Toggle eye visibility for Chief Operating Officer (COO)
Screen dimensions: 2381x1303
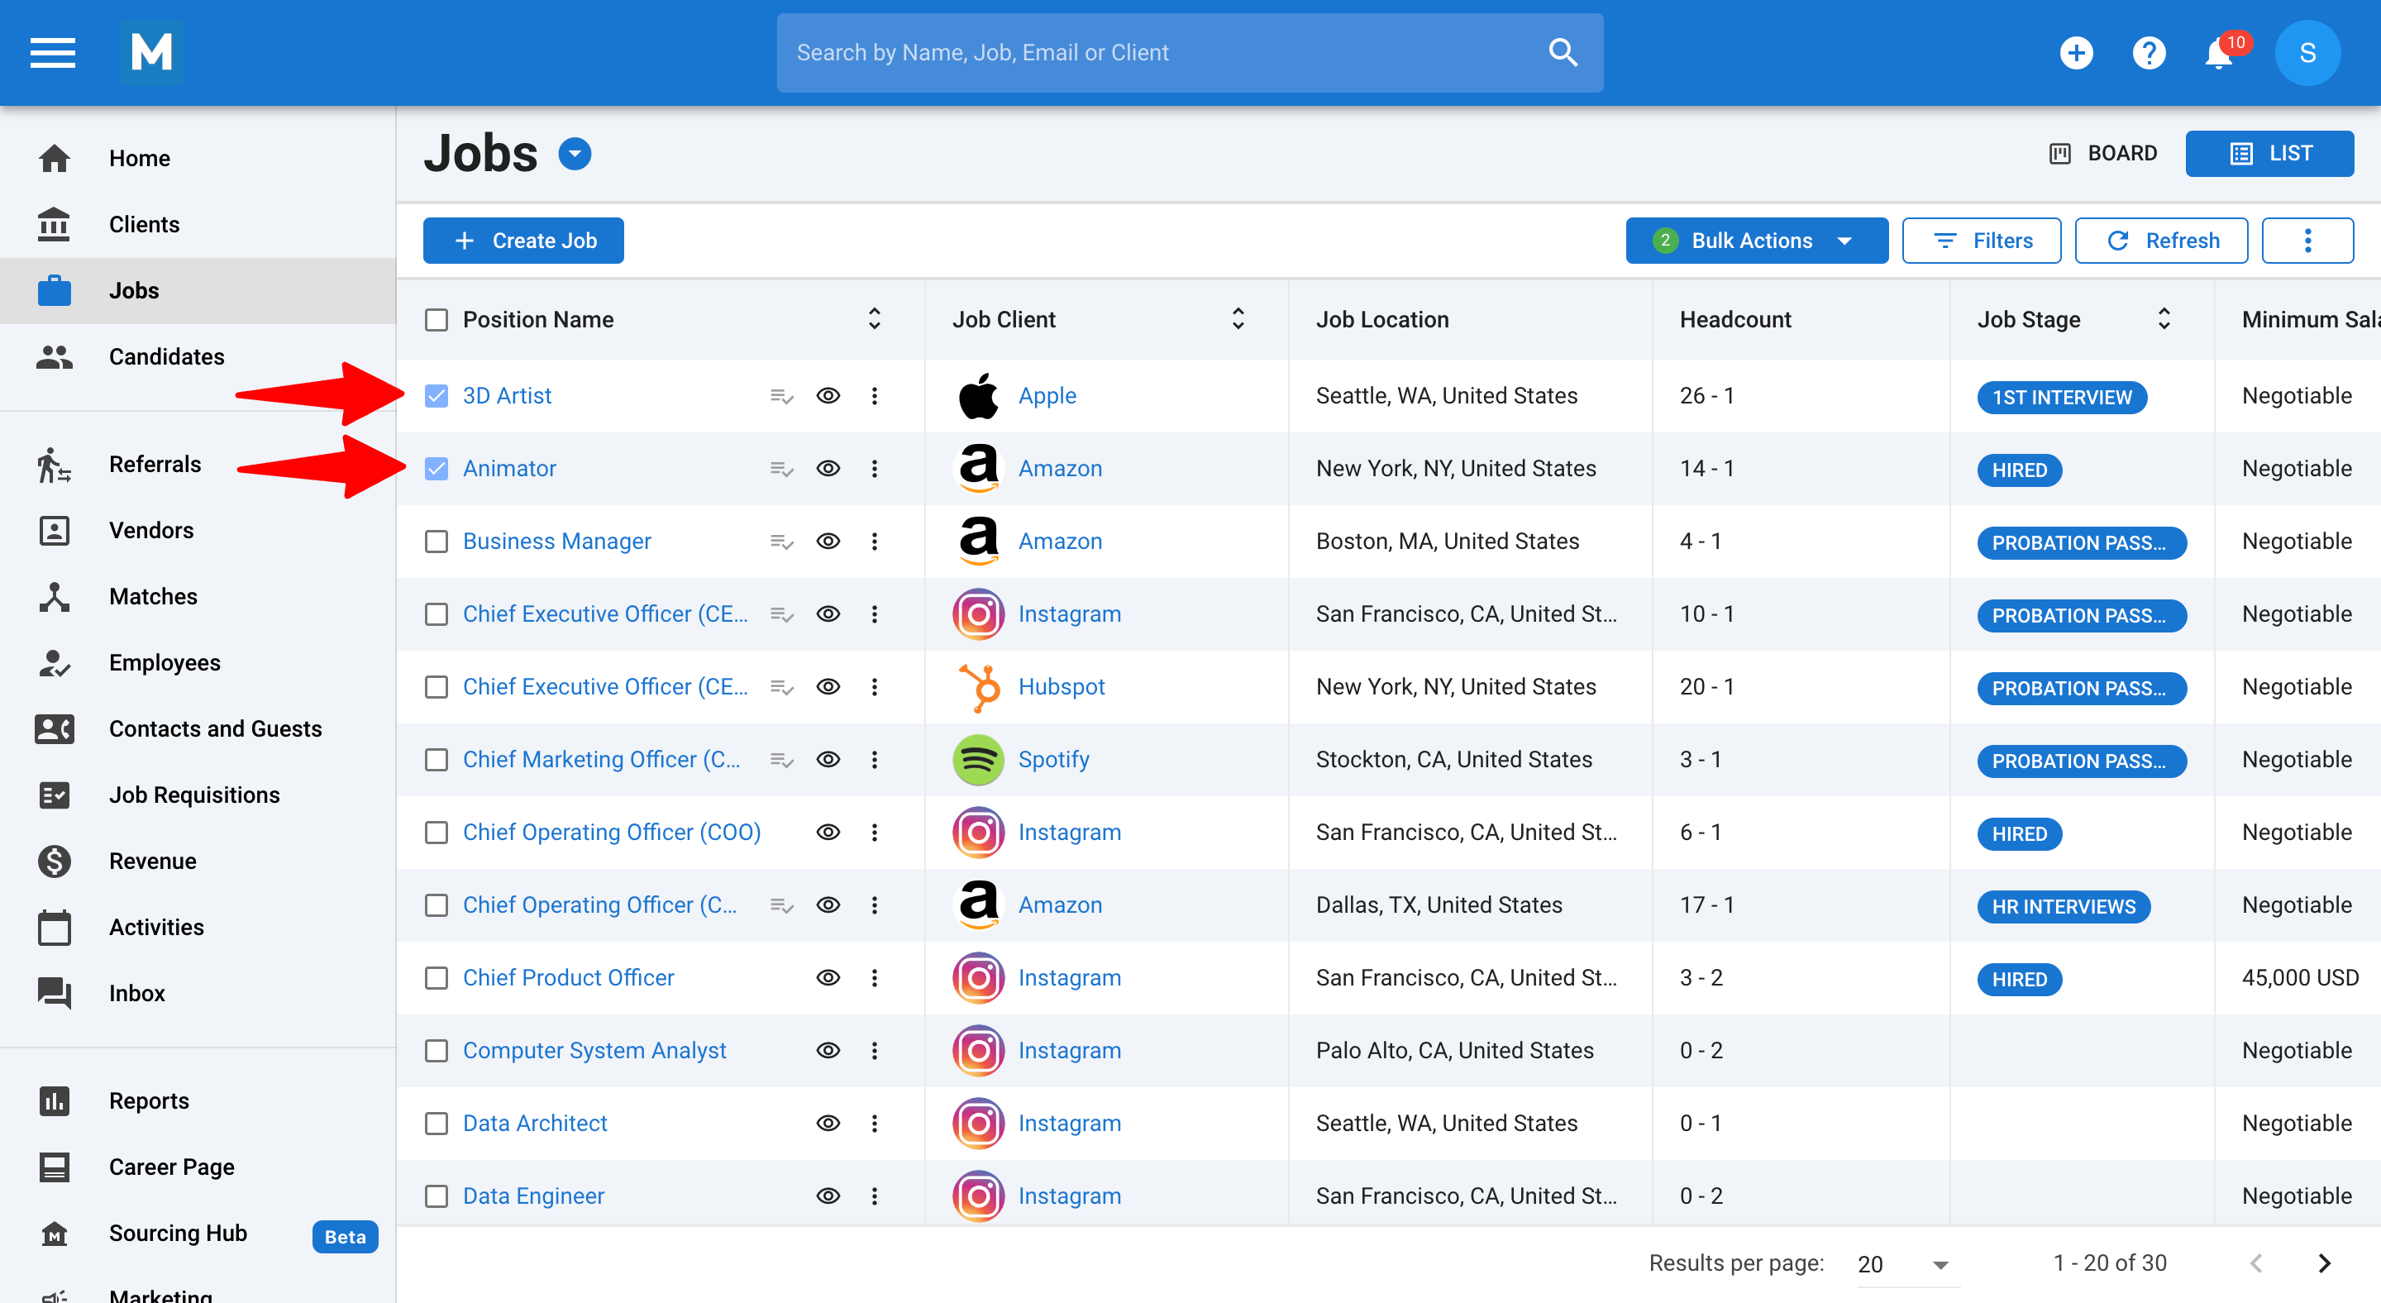tap(828, 832)
